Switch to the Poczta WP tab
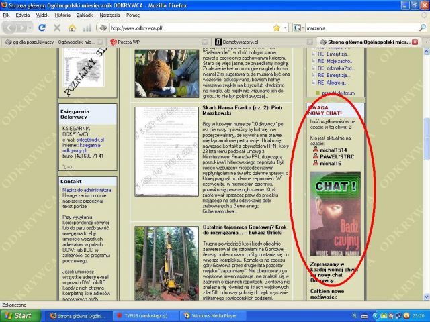The image size is (430, 322). pyautogui.click(x=159, y=42)
